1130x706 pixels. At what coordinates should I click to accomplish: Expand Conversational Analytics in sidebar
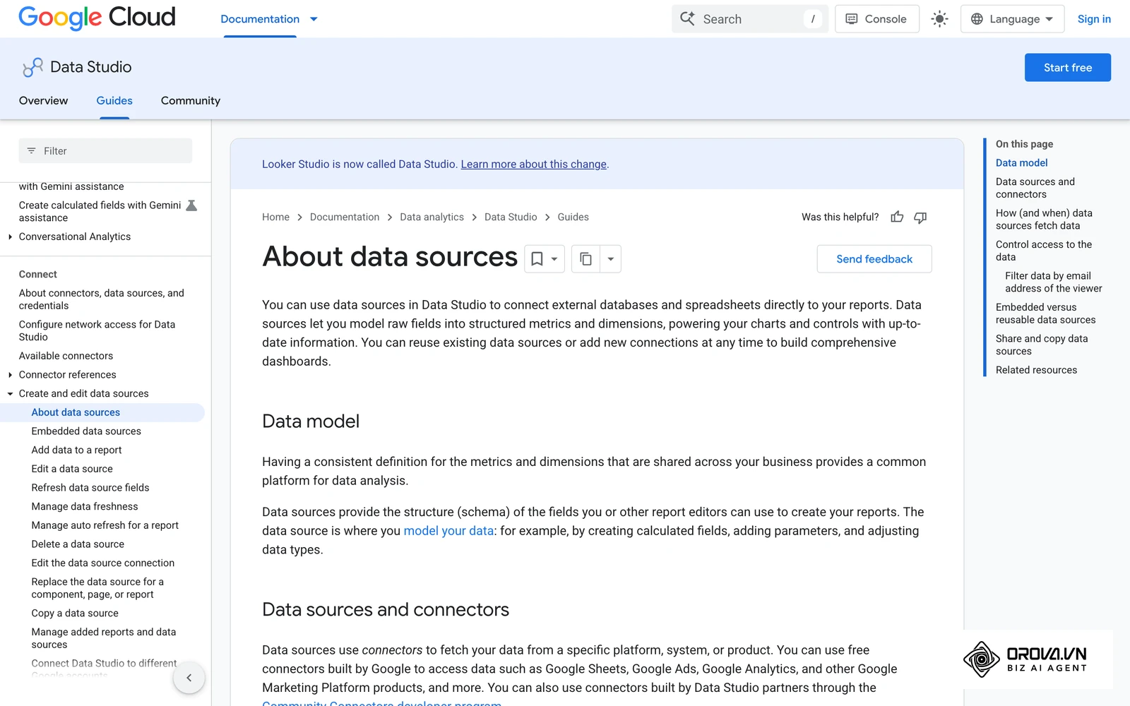(10, 237)
